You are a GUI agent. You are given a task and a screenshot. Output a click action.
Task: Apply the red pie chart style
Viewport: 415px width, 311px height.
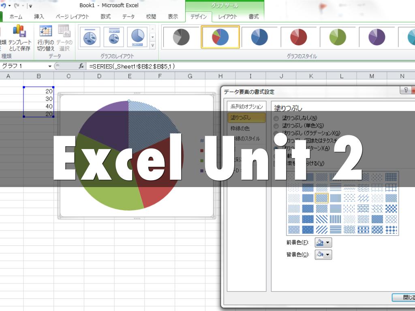tap(299, 37)
